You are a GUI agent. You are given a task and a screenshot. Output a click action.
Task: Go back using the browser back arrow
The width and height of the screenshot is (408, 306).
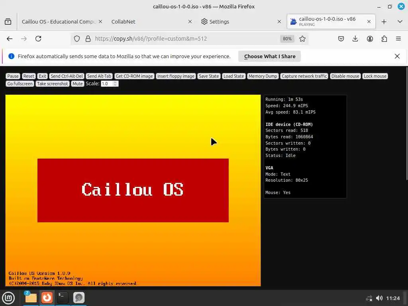(x=10, y=39)
